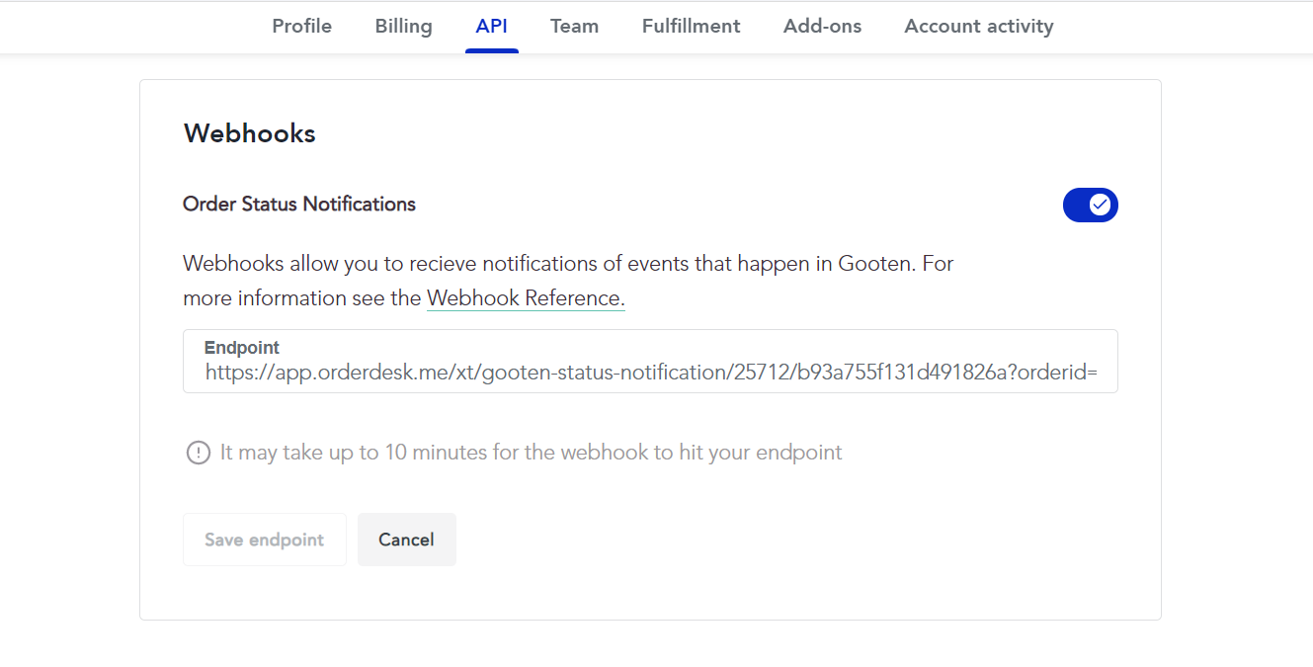Click the Order Status Notifications label

299,205
